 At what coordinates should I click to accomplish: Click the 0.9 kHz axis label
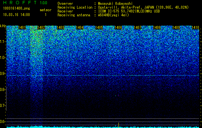click(x=2, y=74)
